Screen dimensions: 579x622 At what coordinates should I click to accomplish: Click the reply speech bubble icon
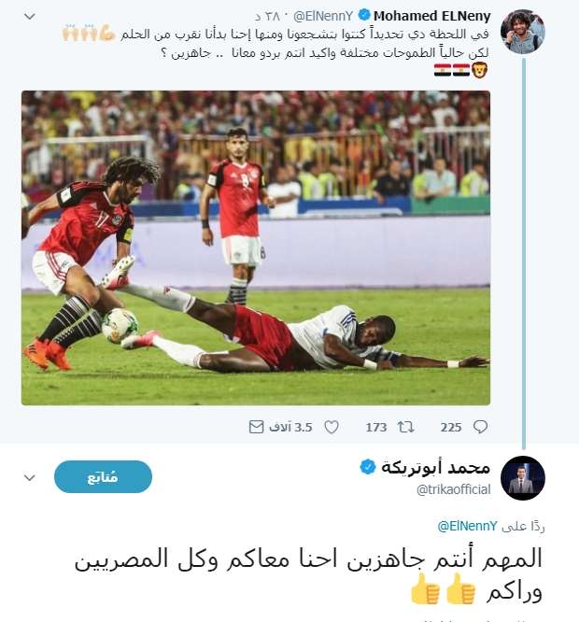pos(480,427)
